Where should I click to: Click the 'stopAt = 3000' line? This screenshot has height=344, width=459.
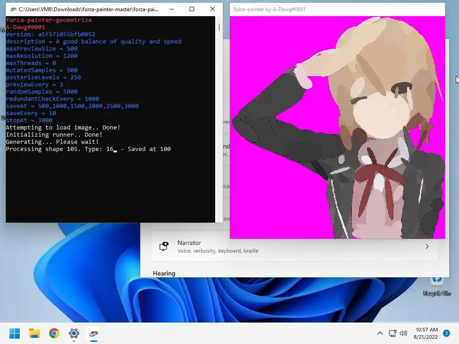[29, 120]
